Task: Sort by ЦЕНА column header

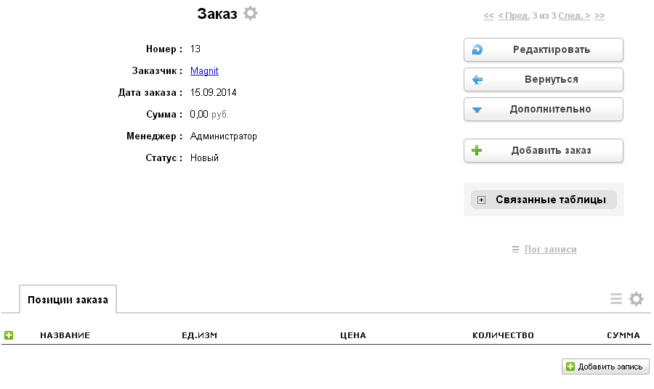Action: [x=352, y=335]
